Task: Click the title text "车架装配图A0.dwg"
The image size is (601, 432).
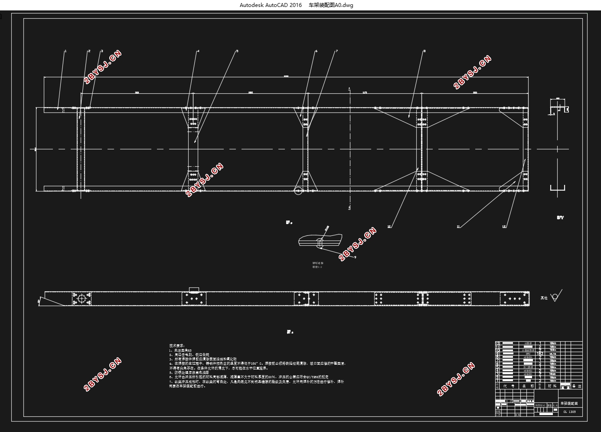Action: tap(331, 5)
